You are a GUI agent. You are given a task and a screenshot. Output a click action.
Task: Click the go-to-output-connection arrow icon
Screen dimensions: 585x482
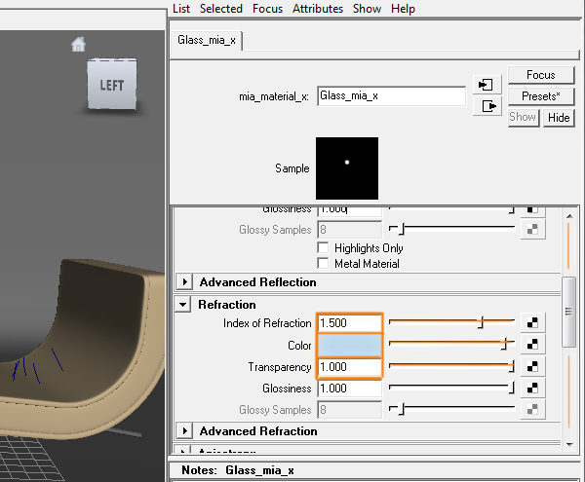(x=487, y=106)
